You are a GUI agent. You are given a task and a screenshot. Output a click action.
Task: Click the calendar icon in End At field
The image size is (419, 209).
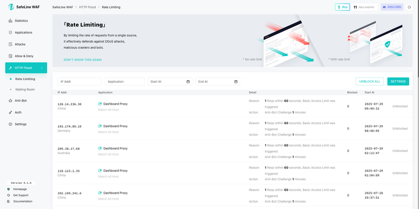pos(236,82)
